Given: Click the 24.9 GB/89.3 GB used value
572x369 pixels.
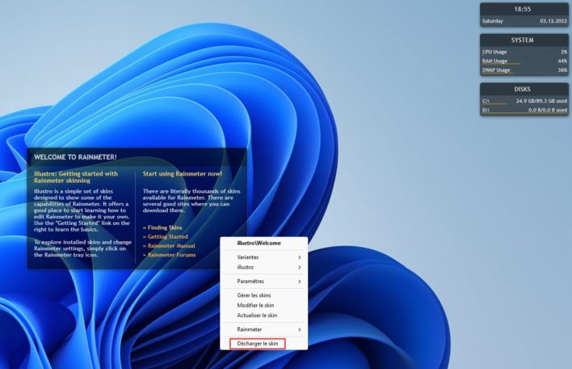Looking at the screenshot, I should (x=542, y=101).
